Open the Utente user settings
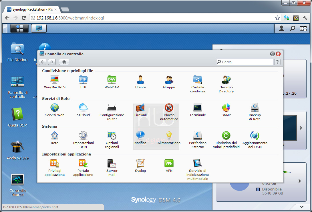Viewport: 312px width, 212px height. [140, 82]
